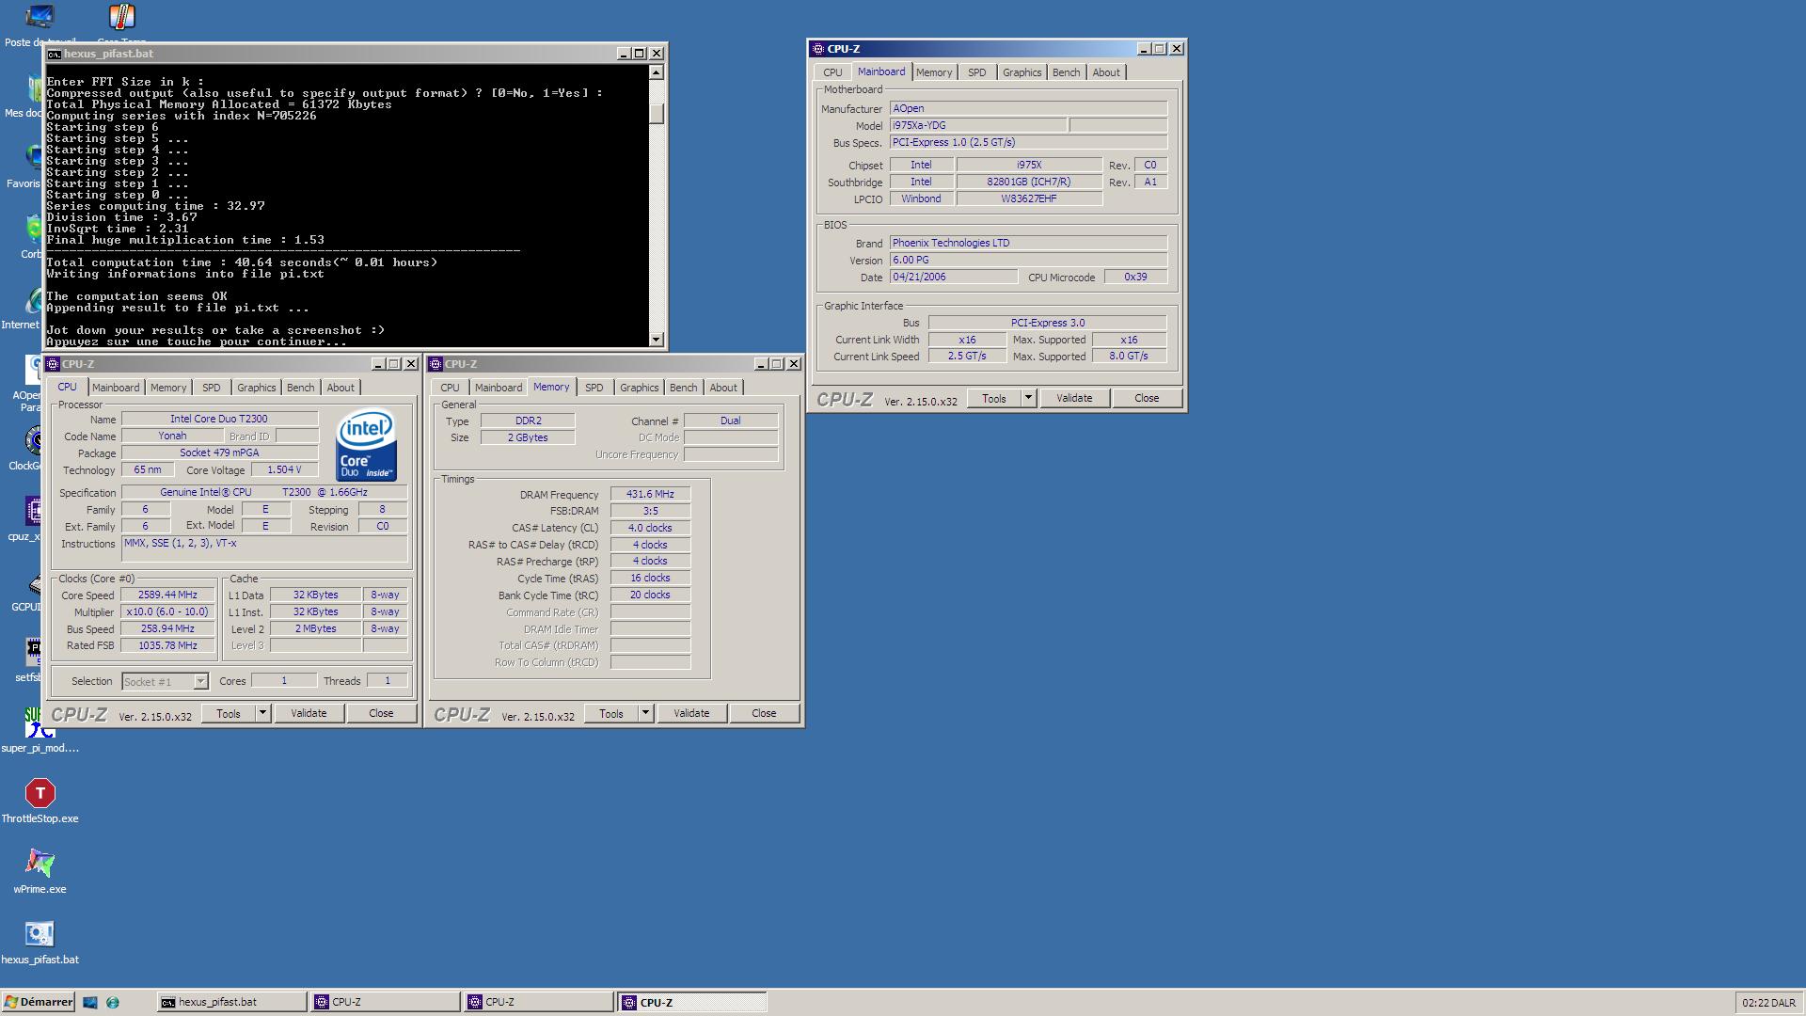The width and height of the screenshot is (1806, 1016).
Task: Select SPD tab in CPU window
Action: pos(212,388)
